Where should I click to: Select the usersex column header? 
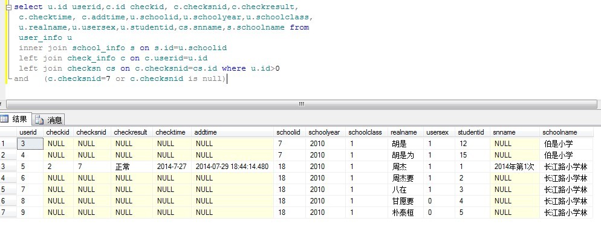(439, 132)
